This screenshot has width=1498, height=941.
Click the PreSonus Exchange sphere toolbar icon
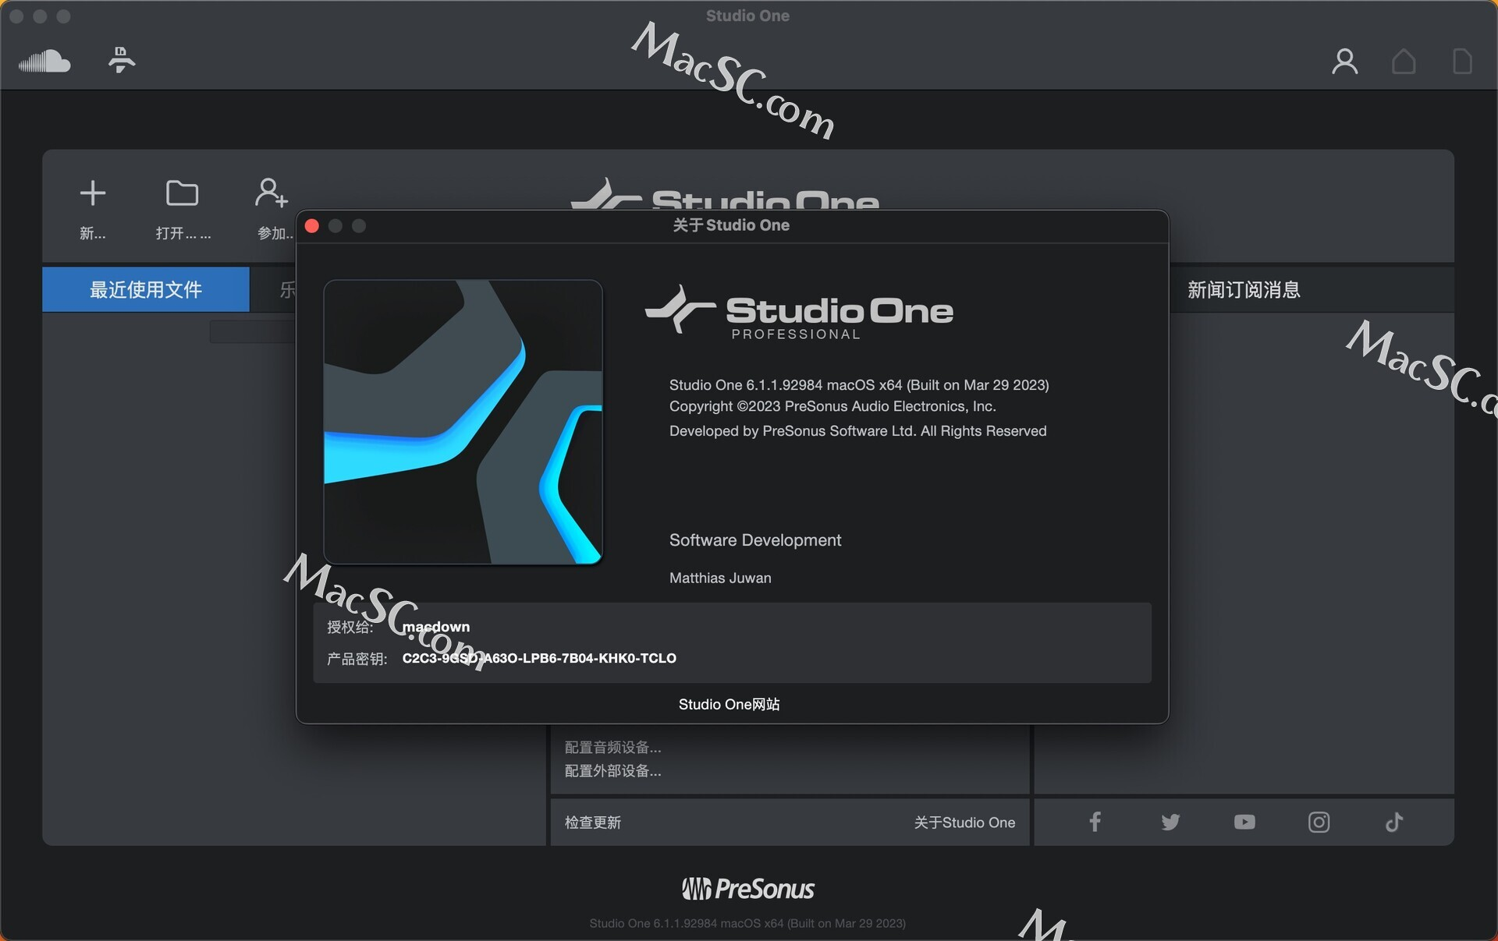pyautogui.click(x=121, y=60)
